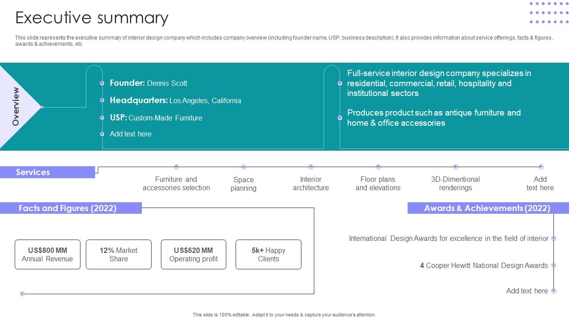
Task: Select the 'This slide is 100% editable' footer text
Action: [x=284, y=315]
